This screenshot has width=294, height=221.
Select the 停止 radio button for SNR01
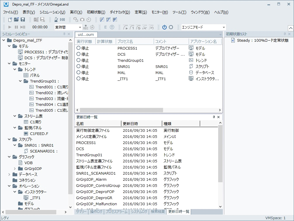[x=78, y=66]
